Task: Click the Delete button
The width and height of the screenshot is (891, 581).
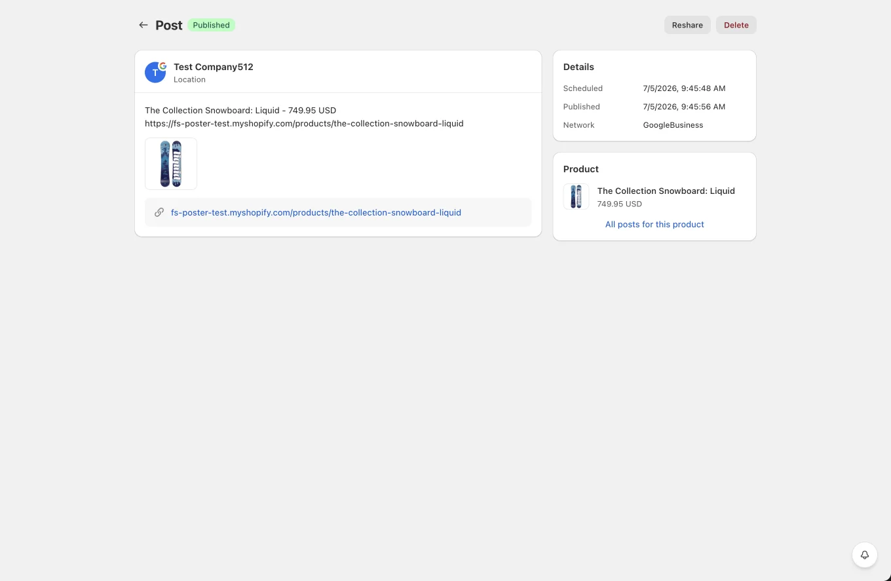Action: 736,25
